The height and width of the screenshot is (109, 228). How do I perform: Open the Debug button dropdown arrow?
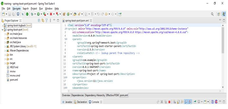(35, 14)
